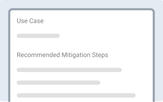Click the word "Steps"

pos(100,55)
